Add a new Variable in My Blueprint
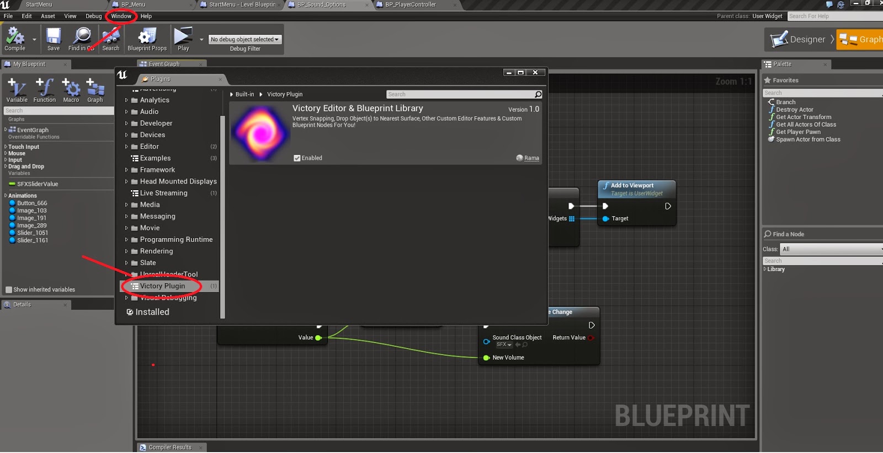 click(17, 90)
